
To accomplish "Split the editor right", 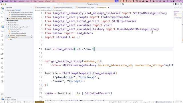I will pyautogui.click(x=178, y=7).
